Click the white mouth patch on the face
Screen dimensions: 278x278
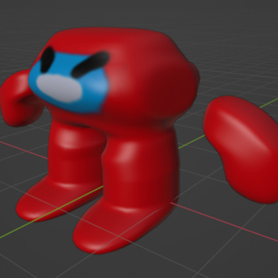pos(59,88)
